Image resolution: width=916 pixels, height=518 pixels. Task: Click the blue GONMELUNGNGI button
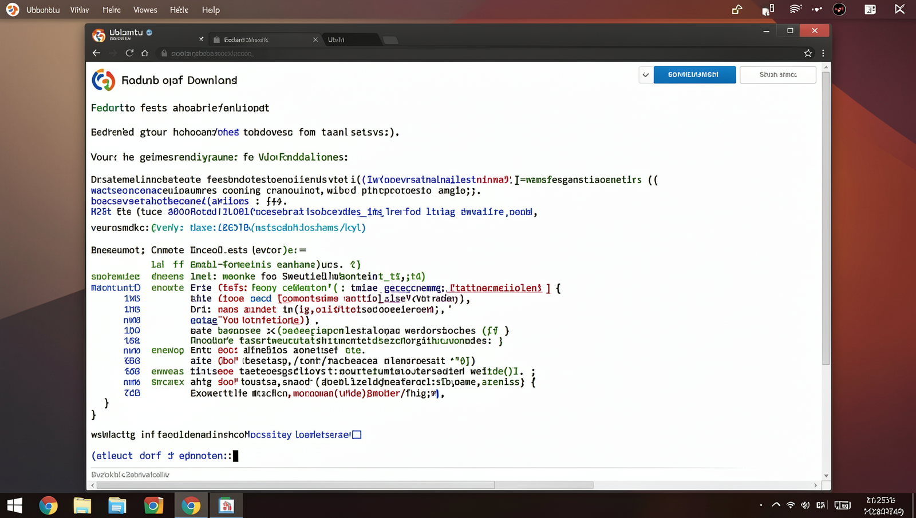click(694, 75)
